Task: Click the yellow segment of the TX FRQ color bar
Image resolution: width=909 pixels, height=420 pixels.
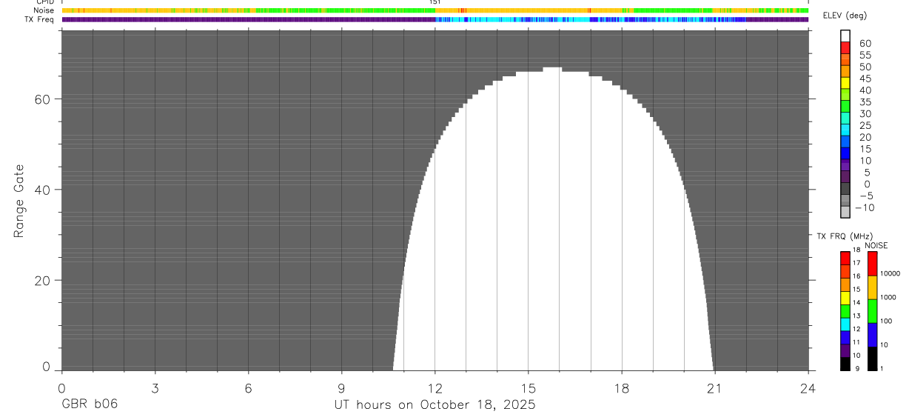Action: tap(845, 297)
